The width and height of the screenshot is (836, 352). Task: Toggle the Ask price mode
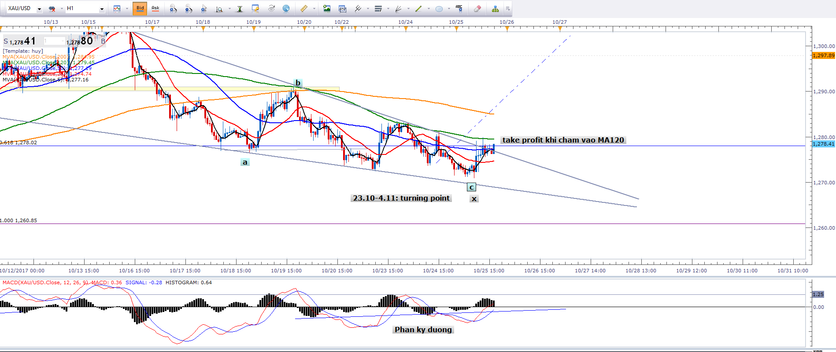155,8
